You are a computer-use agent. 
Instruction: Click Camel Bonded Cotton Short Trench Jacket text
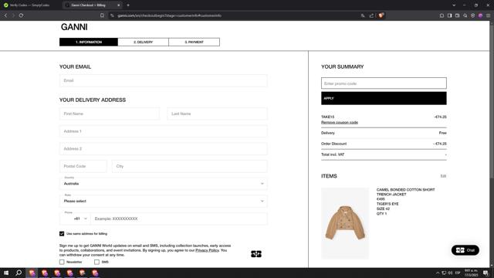(x=405, y=192)
